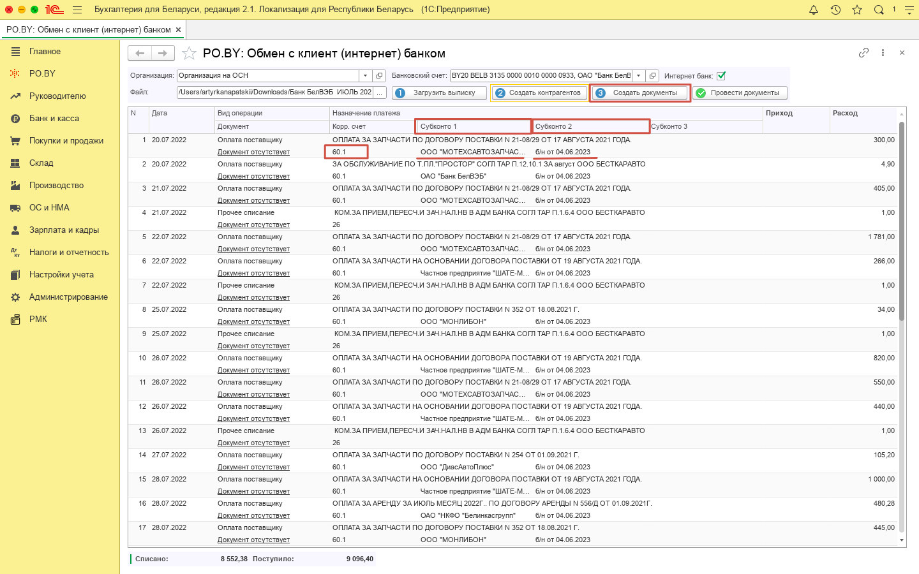Image resolution: width=919 pixels, height=574 pixels.
Task: Open the Склад section
Action: point(41,163)
